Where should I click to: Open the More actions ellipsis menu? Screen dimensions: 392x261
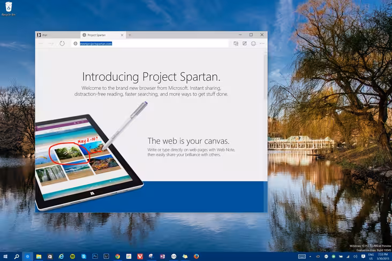262,43
